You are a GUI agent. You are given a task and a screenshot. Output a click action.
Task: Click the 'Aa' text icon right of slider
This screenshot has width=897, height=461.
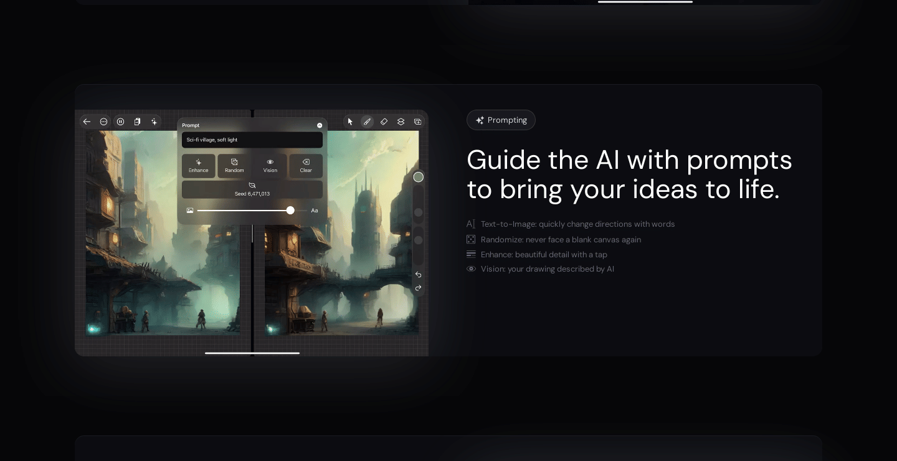[315, 211]
